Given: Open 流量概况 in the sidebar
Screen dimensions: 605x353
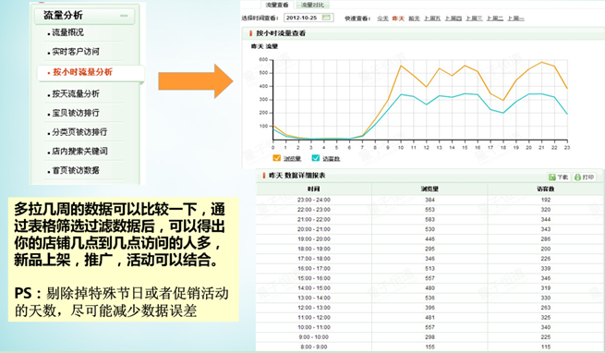Looking at the screenshot, I should pos(68,33).
